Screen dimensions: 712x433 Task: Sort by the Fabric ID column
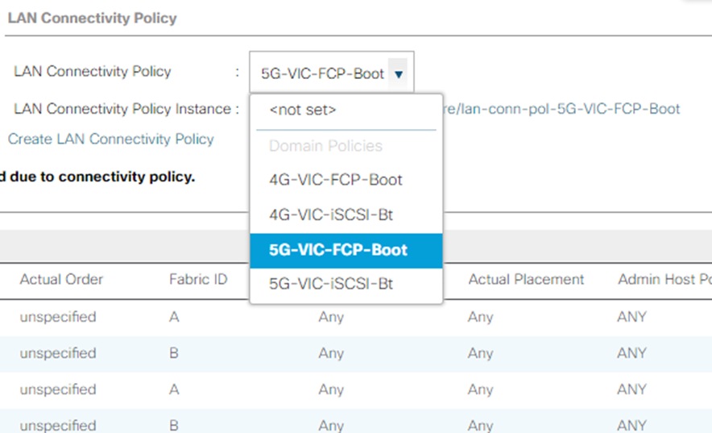[x=198, y=280]
